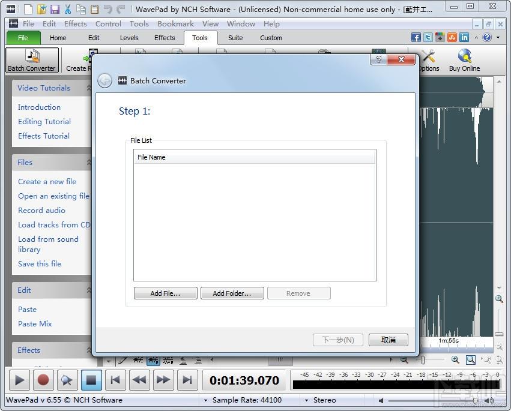Collapse the Effects sidebar panel
Image resolution: width=511 pixels, height=411 pixels.
pyautogui.click(x=89, y=350)
